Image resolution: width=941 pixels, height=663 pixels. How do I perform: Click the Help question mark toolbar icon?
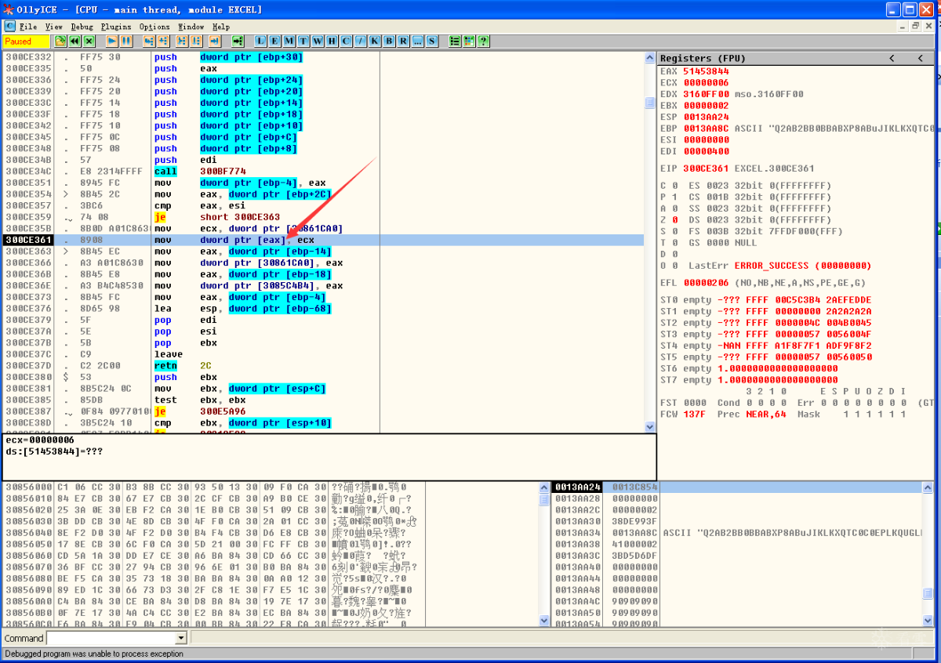tap(483, 41)
